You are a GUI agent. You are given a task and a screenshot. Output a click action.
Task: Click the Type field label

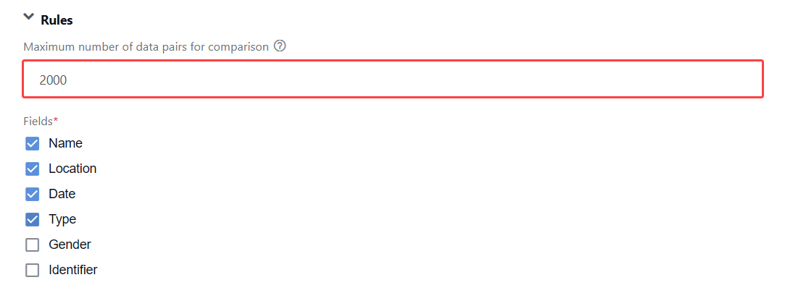pos(62,219)
